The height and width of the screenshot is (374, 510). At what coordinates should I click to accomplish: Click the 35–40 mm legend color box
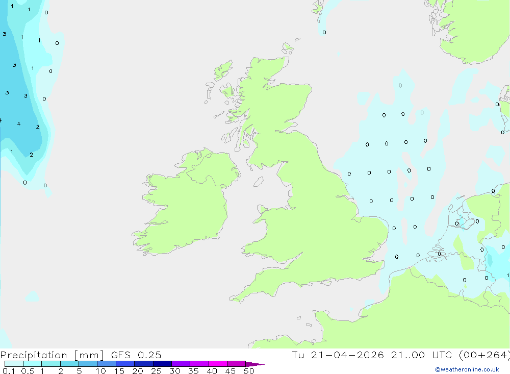[199, 364]
